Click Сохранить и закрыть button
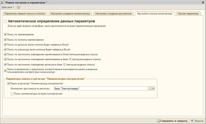 (172, 121)
